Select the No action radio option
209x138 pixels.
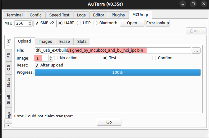[x=56, y=58]
